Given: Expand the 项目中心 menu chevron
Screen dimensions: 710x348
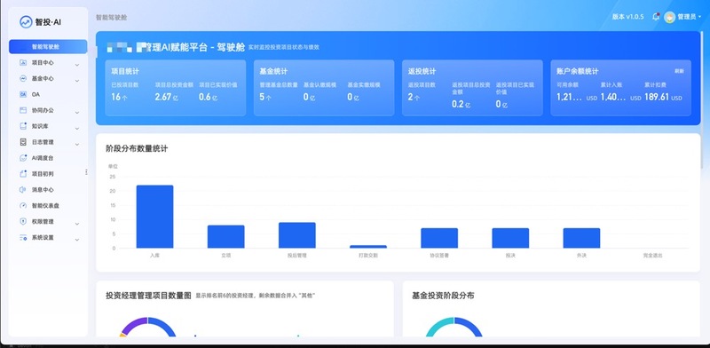Looking at the screenshot, I should [x=77, y=65].
